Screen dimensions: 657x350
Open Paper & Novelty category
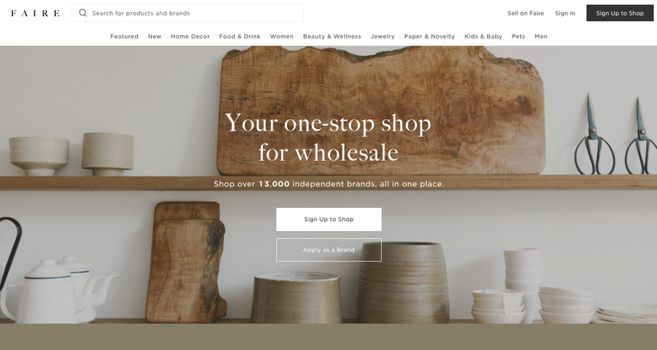tap(430, 36)
